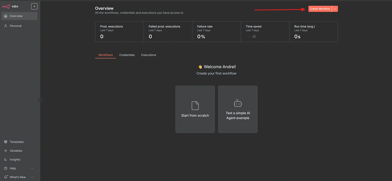Click the Personal user icon
The width and height of the screenshot is (392, 181).
coord(6,26)
